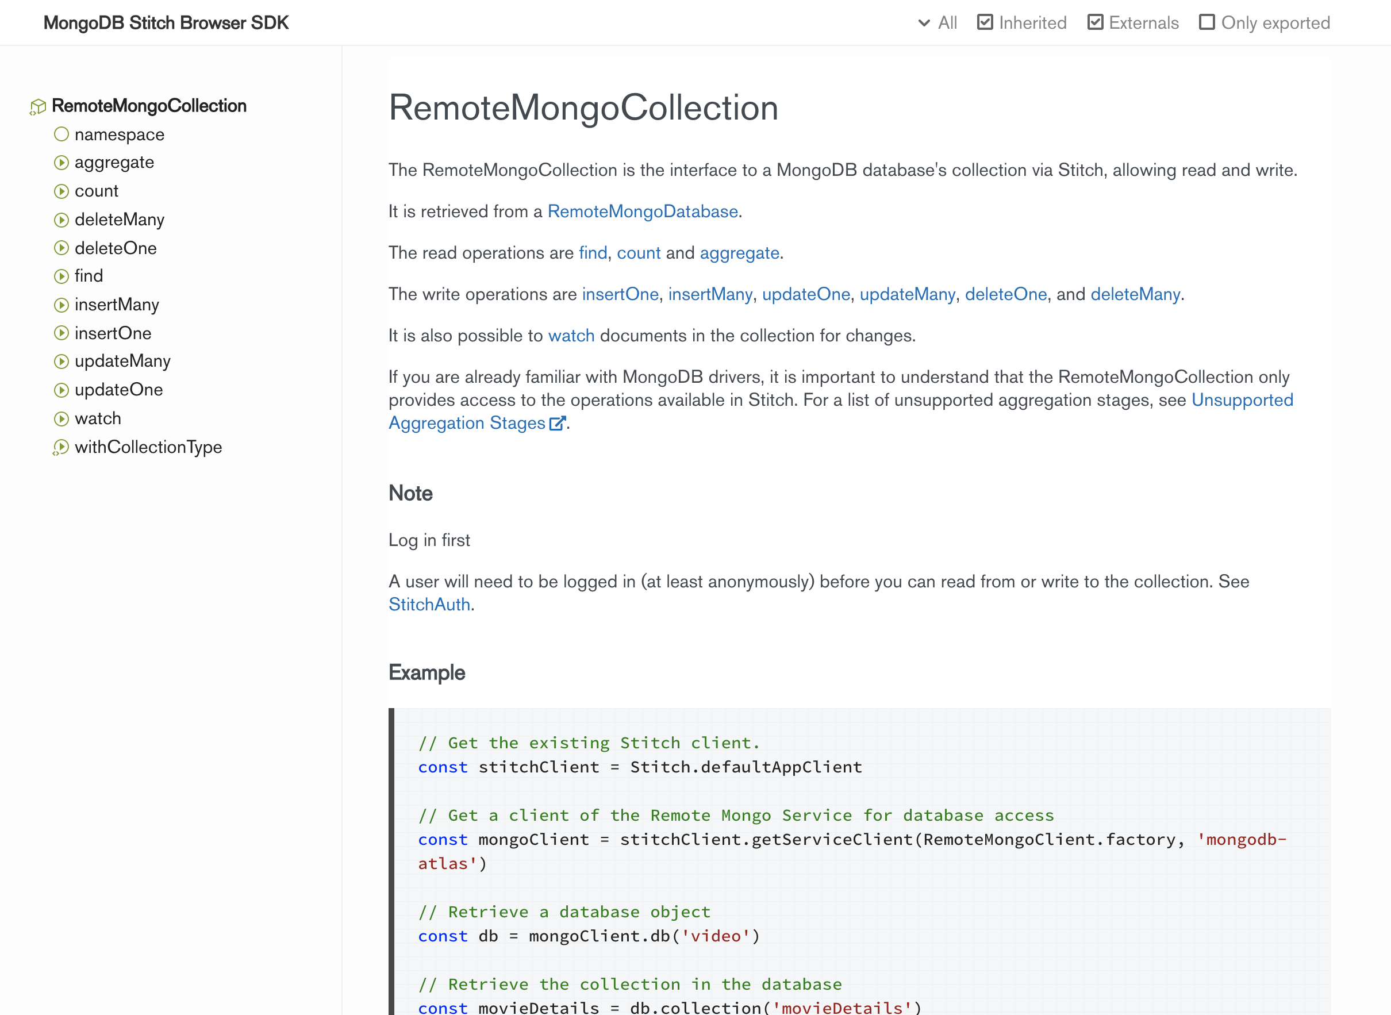Enable the Only exported checkbox
The image size is (1391, 1015).
(1206, 23)
